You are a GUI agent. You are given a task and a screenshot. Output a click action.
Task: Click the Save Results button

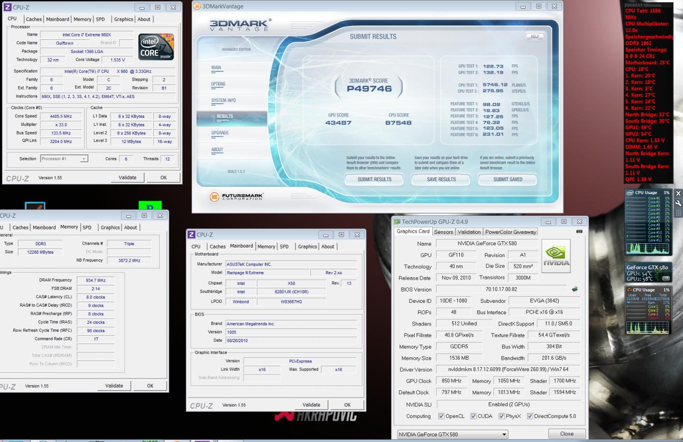tap(441, 179)
